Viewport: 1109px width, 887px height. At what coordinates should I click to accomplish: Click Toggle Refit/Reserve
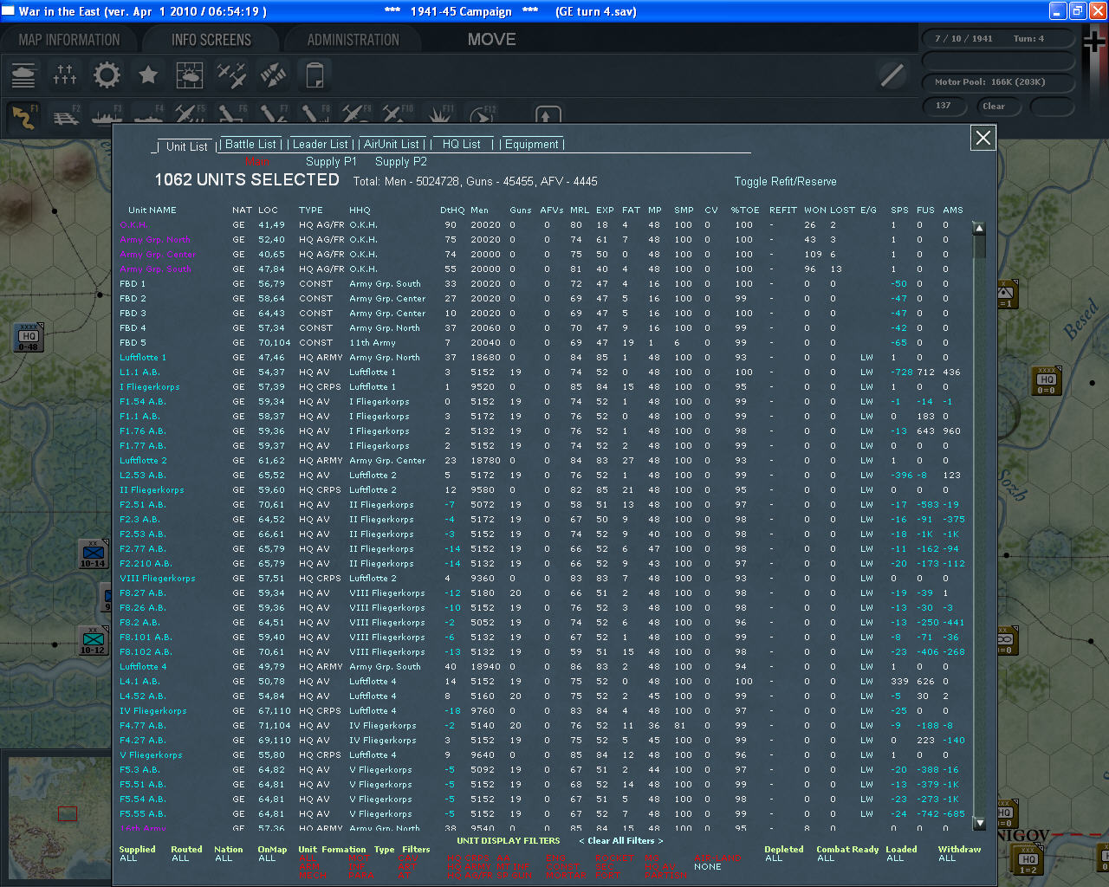(786, 182)
